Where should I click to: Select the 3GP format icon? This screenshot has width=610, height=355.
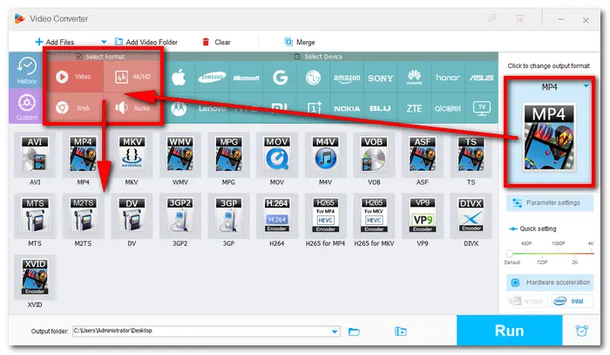pyautogui.click(x=228, y=216)
